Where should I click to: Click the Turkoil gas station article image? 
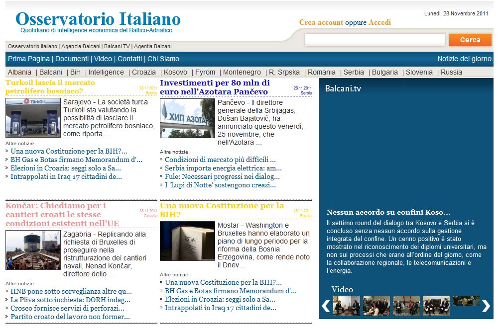coord(33,118)
